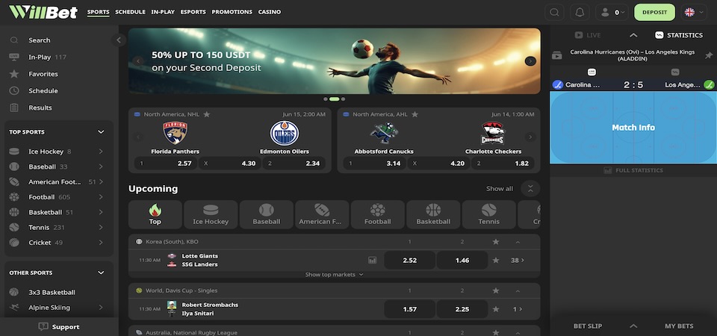Favorite the North America AHL league

[415, 114]
